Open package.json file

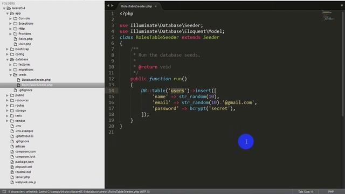24,162
